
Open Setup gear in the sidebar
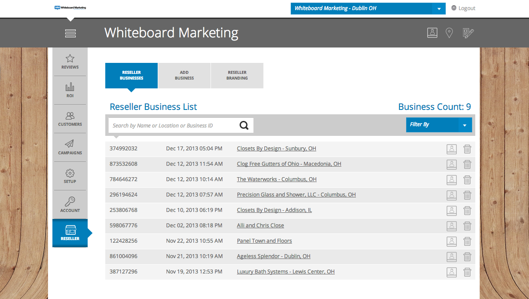coord(70,176)
